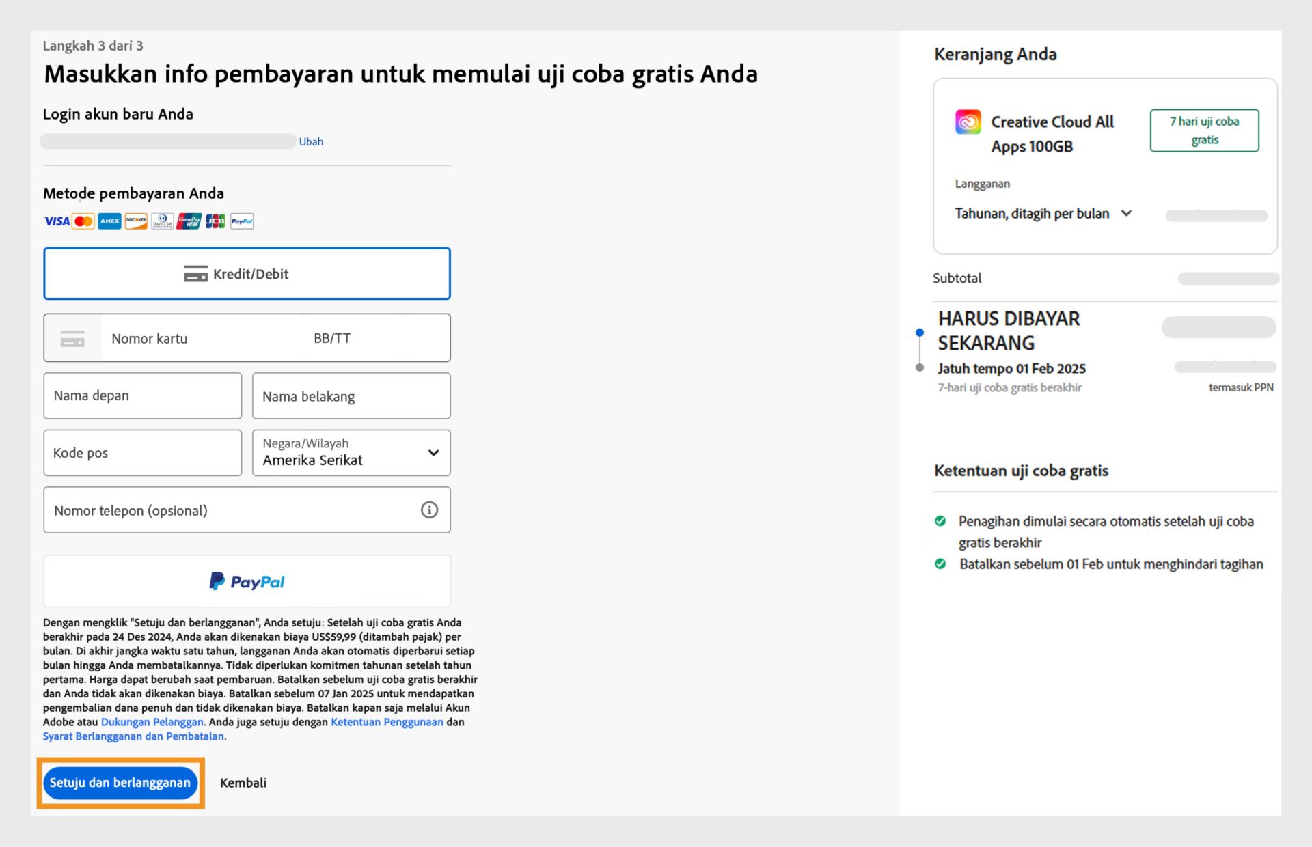The width and height of the screenshot is (1312, 847).
Task: Open phone number info tooltip icon
Action: pyautogui.click(x=429, y=510)
